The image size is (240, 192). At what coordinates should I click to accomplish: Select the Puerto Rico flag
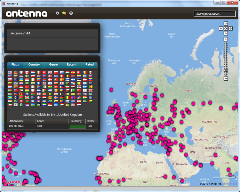click(27, 105)
